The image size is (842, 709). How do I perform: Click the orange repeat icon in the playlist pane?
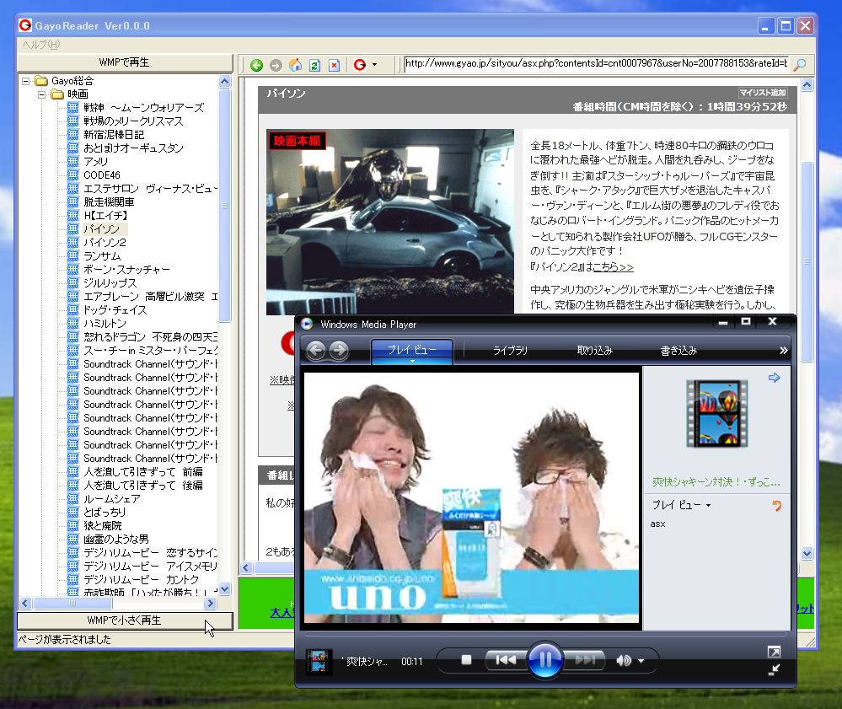(776, 505)
